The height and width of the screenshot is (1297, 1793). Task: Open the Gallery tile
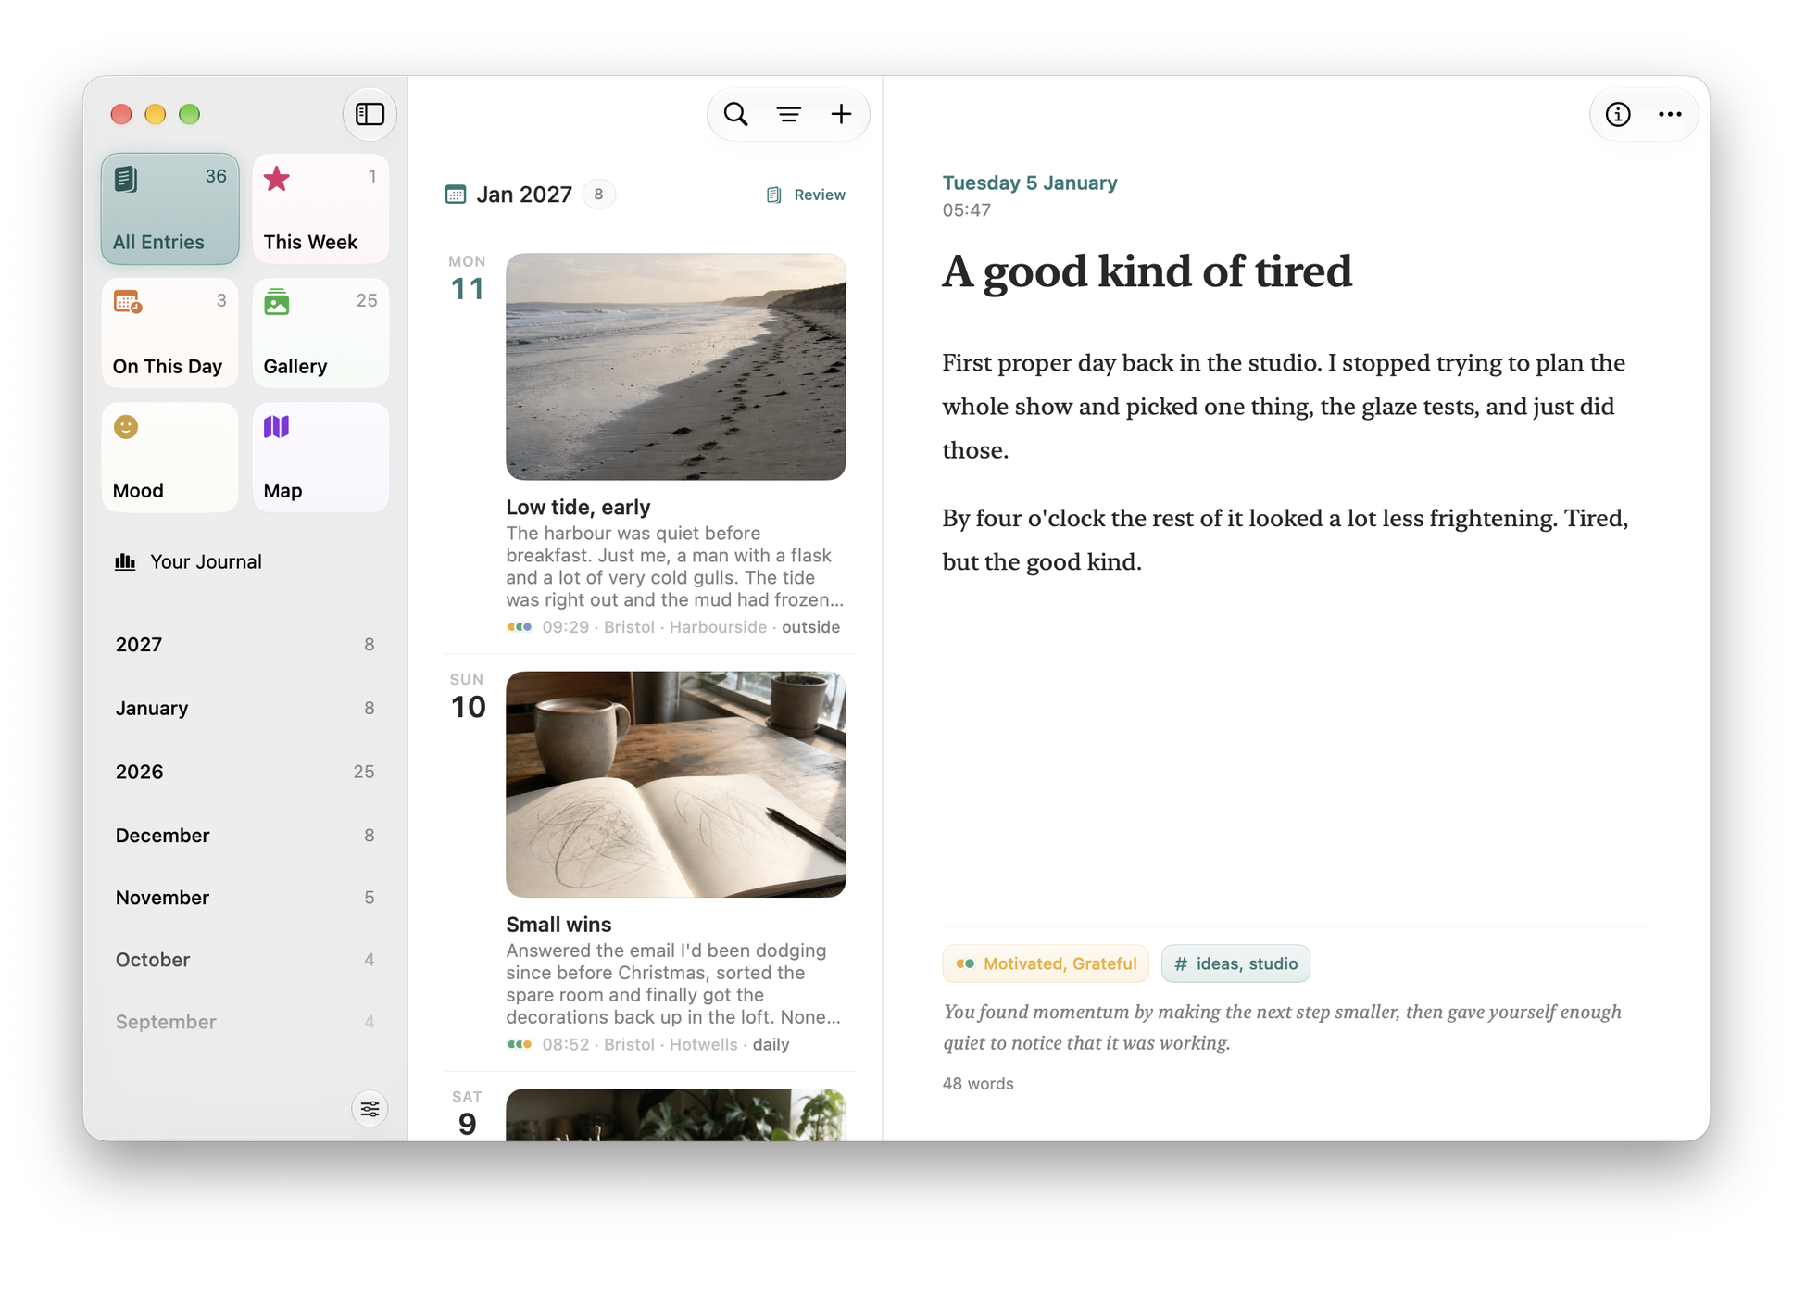pos(320,333)
